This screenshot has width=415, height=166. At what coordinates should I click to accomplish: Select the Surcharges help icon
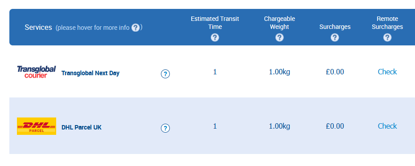click(x=334, y=37)
